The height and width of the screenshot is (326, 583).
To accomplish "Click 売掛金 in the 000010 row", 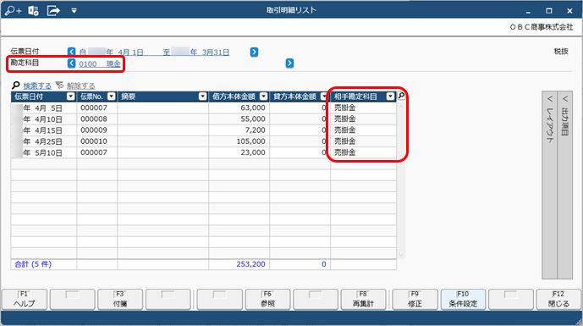I will [x=344, y=141].
